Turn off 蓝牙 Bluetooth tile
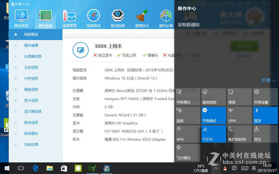This screenshot has height=174, width=279. point(265,115)
